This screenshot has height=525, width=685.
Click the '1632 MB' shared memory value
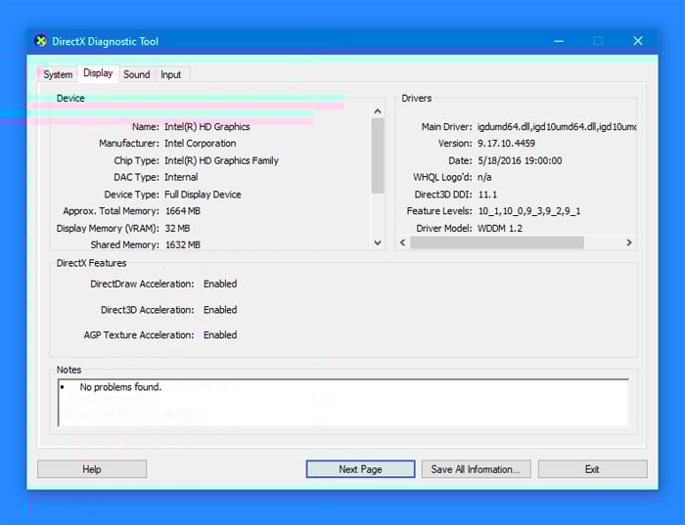[x=183, y=244]
